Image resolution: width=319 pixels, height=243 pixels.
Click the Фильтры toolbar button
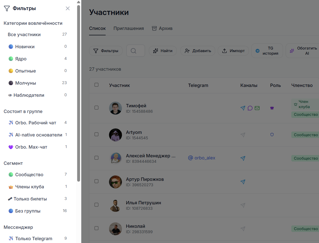click(x=106, y=51)
